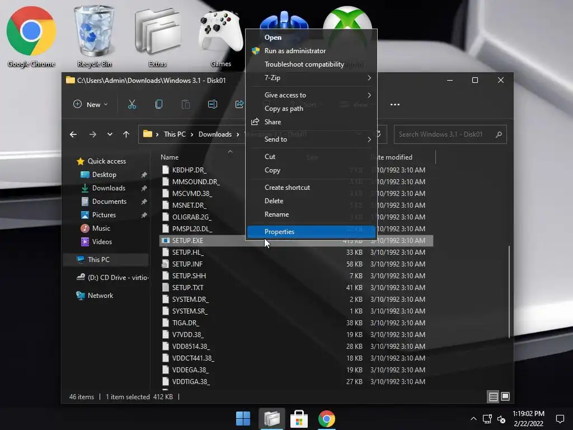Expand the Send to submenu
The image size is (573, 430).
click(x=311, y=139)
